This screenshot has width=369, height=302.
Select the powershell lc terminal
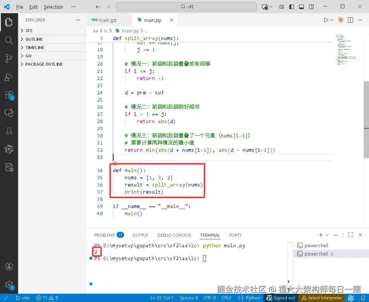331,254
